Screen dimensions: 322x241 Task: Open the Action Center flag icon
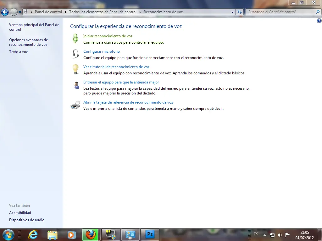click(x=287, y=235)
